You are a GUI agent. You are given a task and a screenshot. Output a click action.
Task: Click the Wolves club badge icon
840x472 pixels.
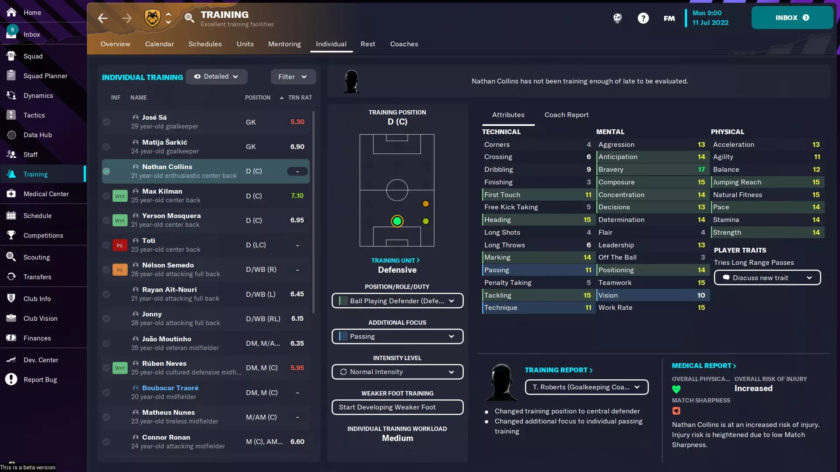point(152,18)
